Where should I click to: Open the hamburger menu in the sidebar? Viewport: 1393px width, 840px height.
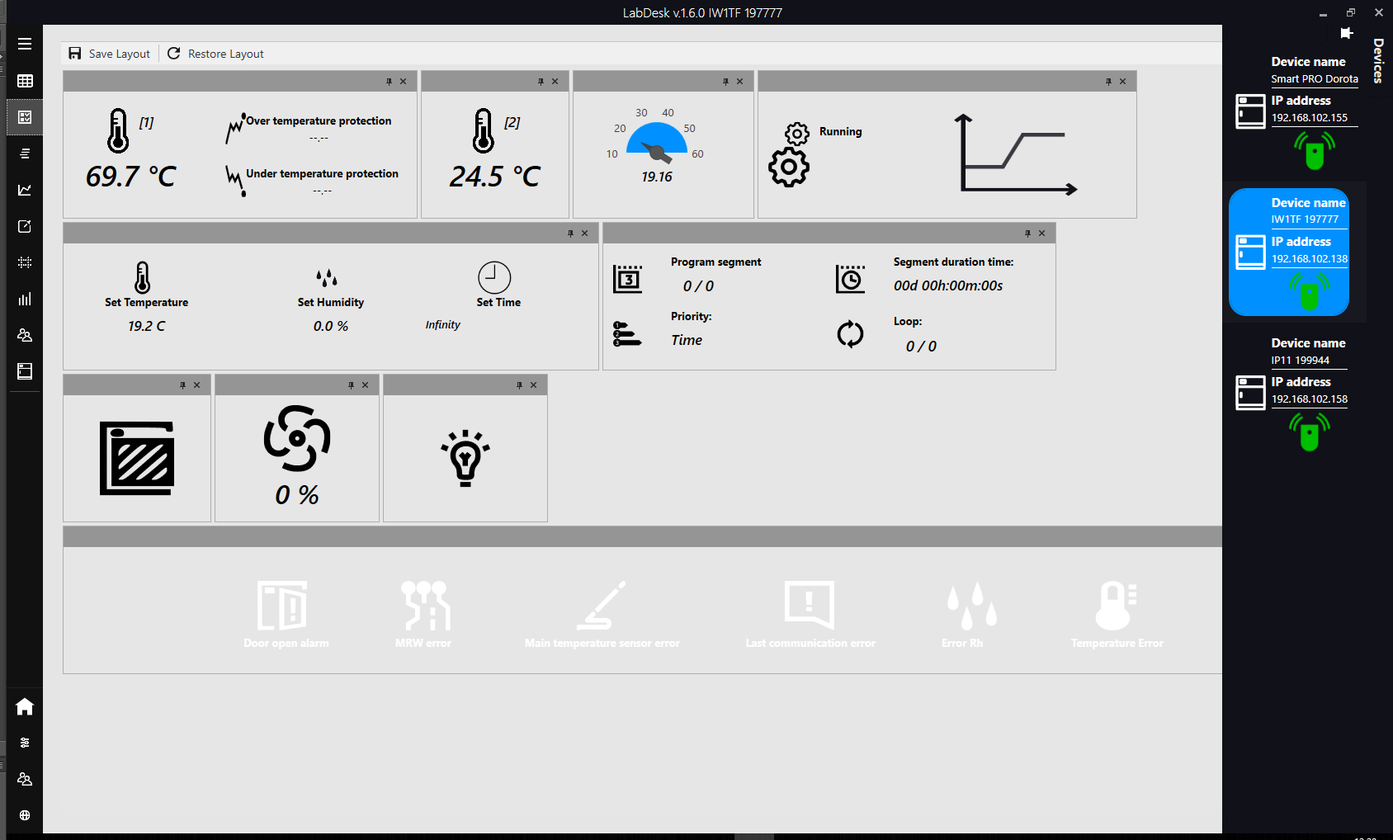[25, 44]
